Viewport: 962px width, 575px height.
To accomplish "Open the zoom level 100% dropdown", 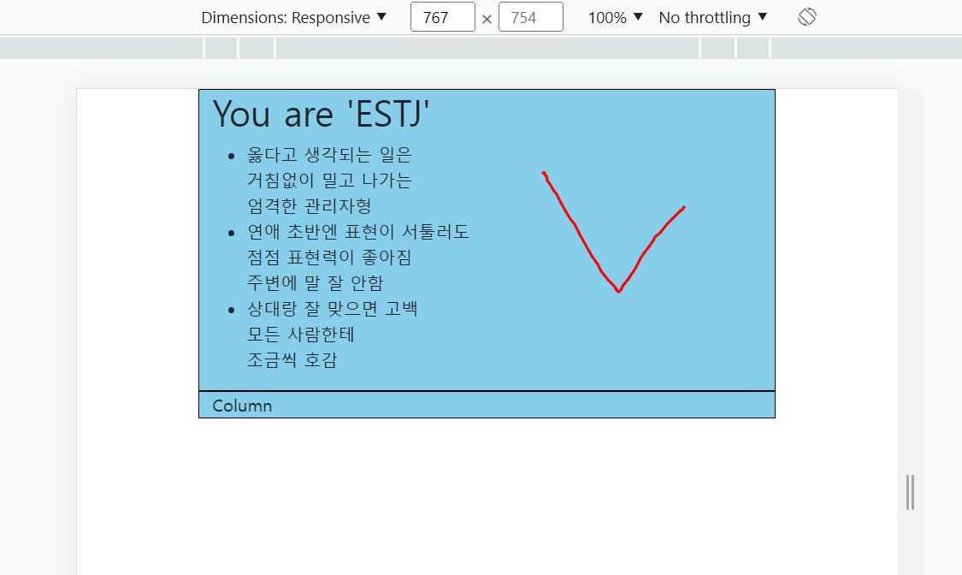I will click(614, 16).
